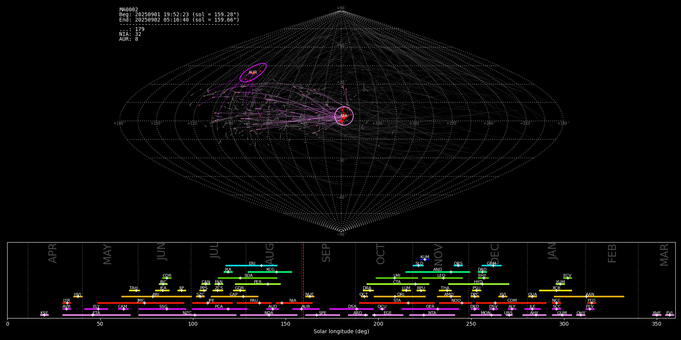Viewport: 681px width, 340px height.
Task: Click the EVI shower label on timeline
Action: click(669, 313)
